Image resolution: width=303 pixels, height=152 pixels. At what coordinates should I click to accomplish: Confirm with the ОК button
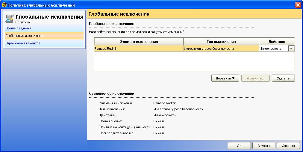click(x=239, y=146)
